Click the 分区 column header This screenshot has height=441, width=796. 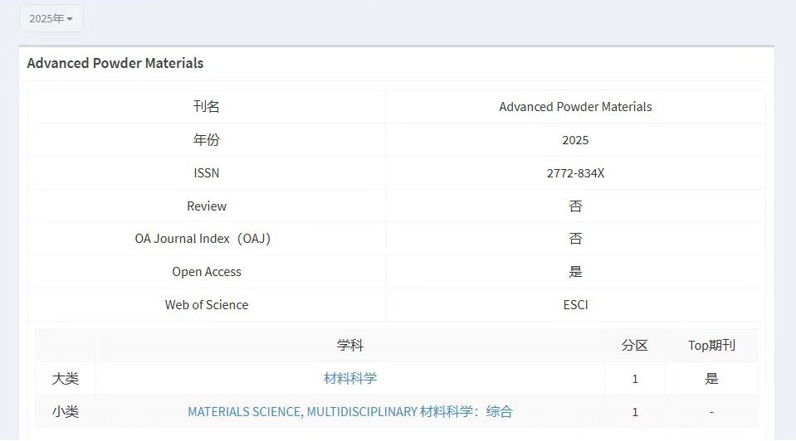tap(635, 346)
